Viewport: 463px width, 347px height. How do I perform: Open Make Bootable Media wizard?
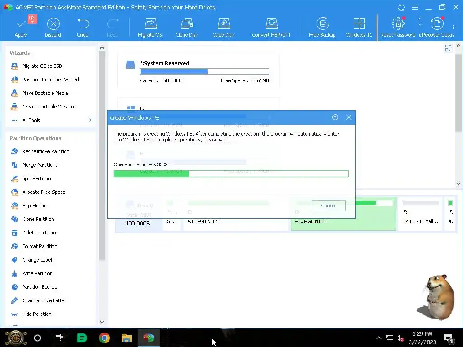(45, 93)
